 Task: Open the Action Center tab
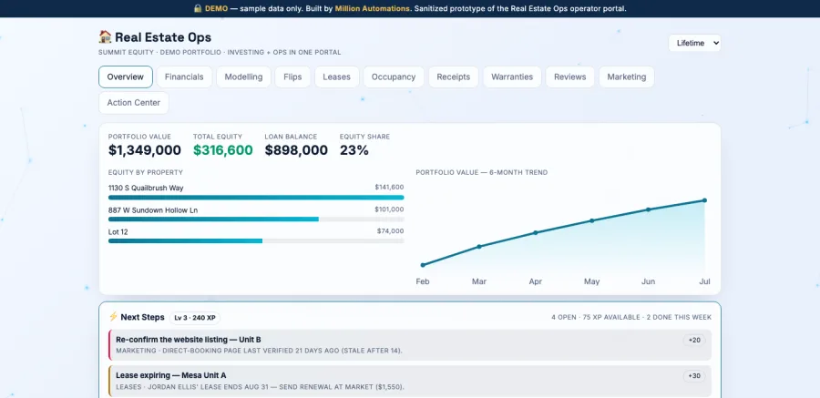coord(134,103)
